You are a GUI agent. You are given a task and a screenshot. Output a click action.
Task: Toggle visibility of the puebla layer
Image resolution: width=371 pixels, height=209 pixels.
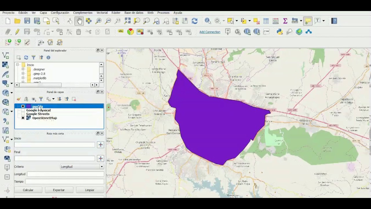pyautogui.click(x=23, y=106)
